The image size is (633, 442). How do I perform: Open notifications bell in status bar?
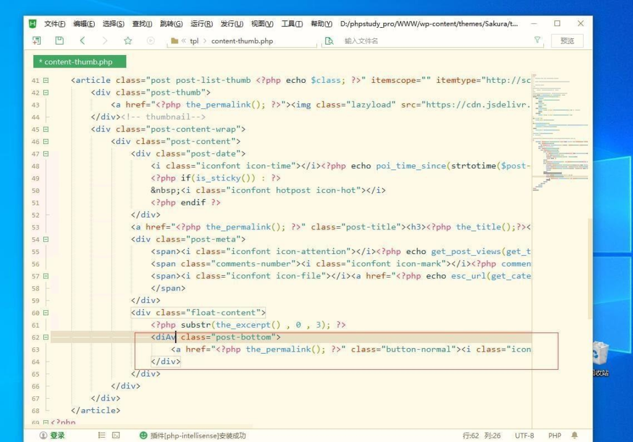coord(575,435)
